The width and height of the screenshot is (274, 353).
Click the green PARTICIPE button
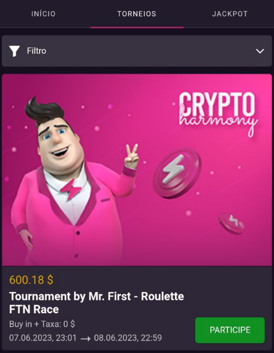(230, 330)
